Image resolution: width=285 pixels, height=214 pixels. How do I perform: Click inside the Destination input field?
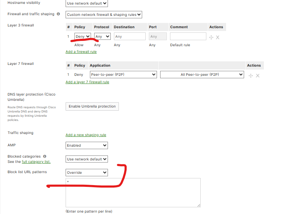coord(129,36)
